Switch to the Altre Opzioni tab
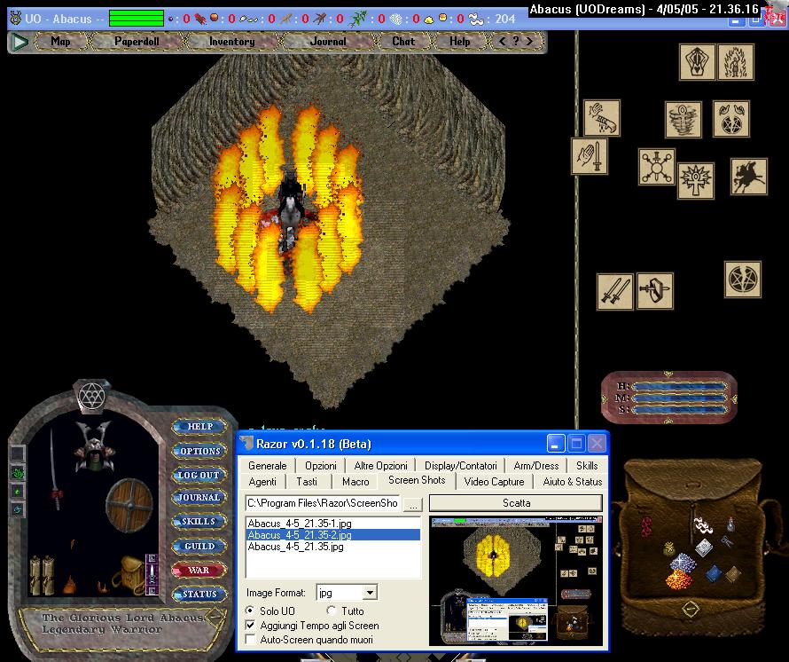Viewport: 789px width, 662px height. point(381,466)
